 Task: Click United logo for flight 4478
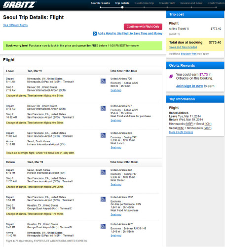(x=103, y=226)
